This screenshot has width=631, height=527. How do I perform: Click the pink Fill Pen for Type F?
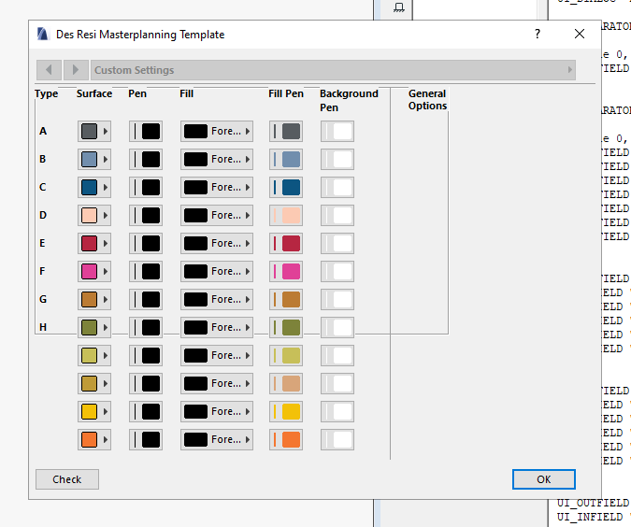pos(286,272)
